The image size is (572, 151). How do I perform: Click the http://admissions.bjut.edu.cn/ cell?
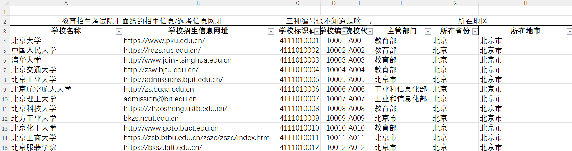tap(198, 79)
